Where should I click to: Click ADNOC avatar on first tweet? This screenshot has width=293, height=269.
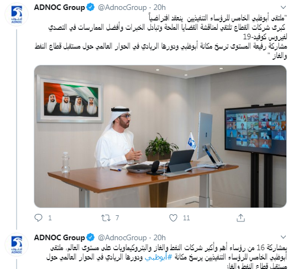coord(17,14)
